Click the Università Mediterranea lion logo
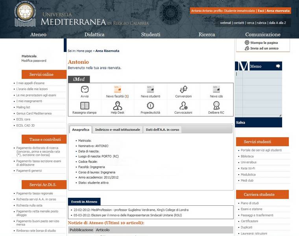Screen dimensions: 299x236 point(25,14)
